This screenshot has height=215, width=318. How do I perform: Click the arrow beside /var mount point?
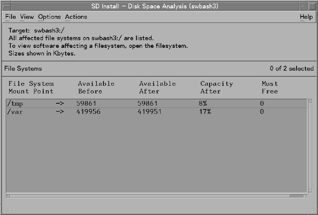point(60,112)
